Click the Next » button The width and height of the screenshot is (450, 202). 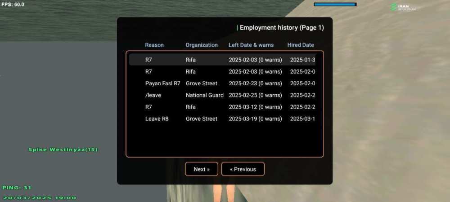(202, 169)
